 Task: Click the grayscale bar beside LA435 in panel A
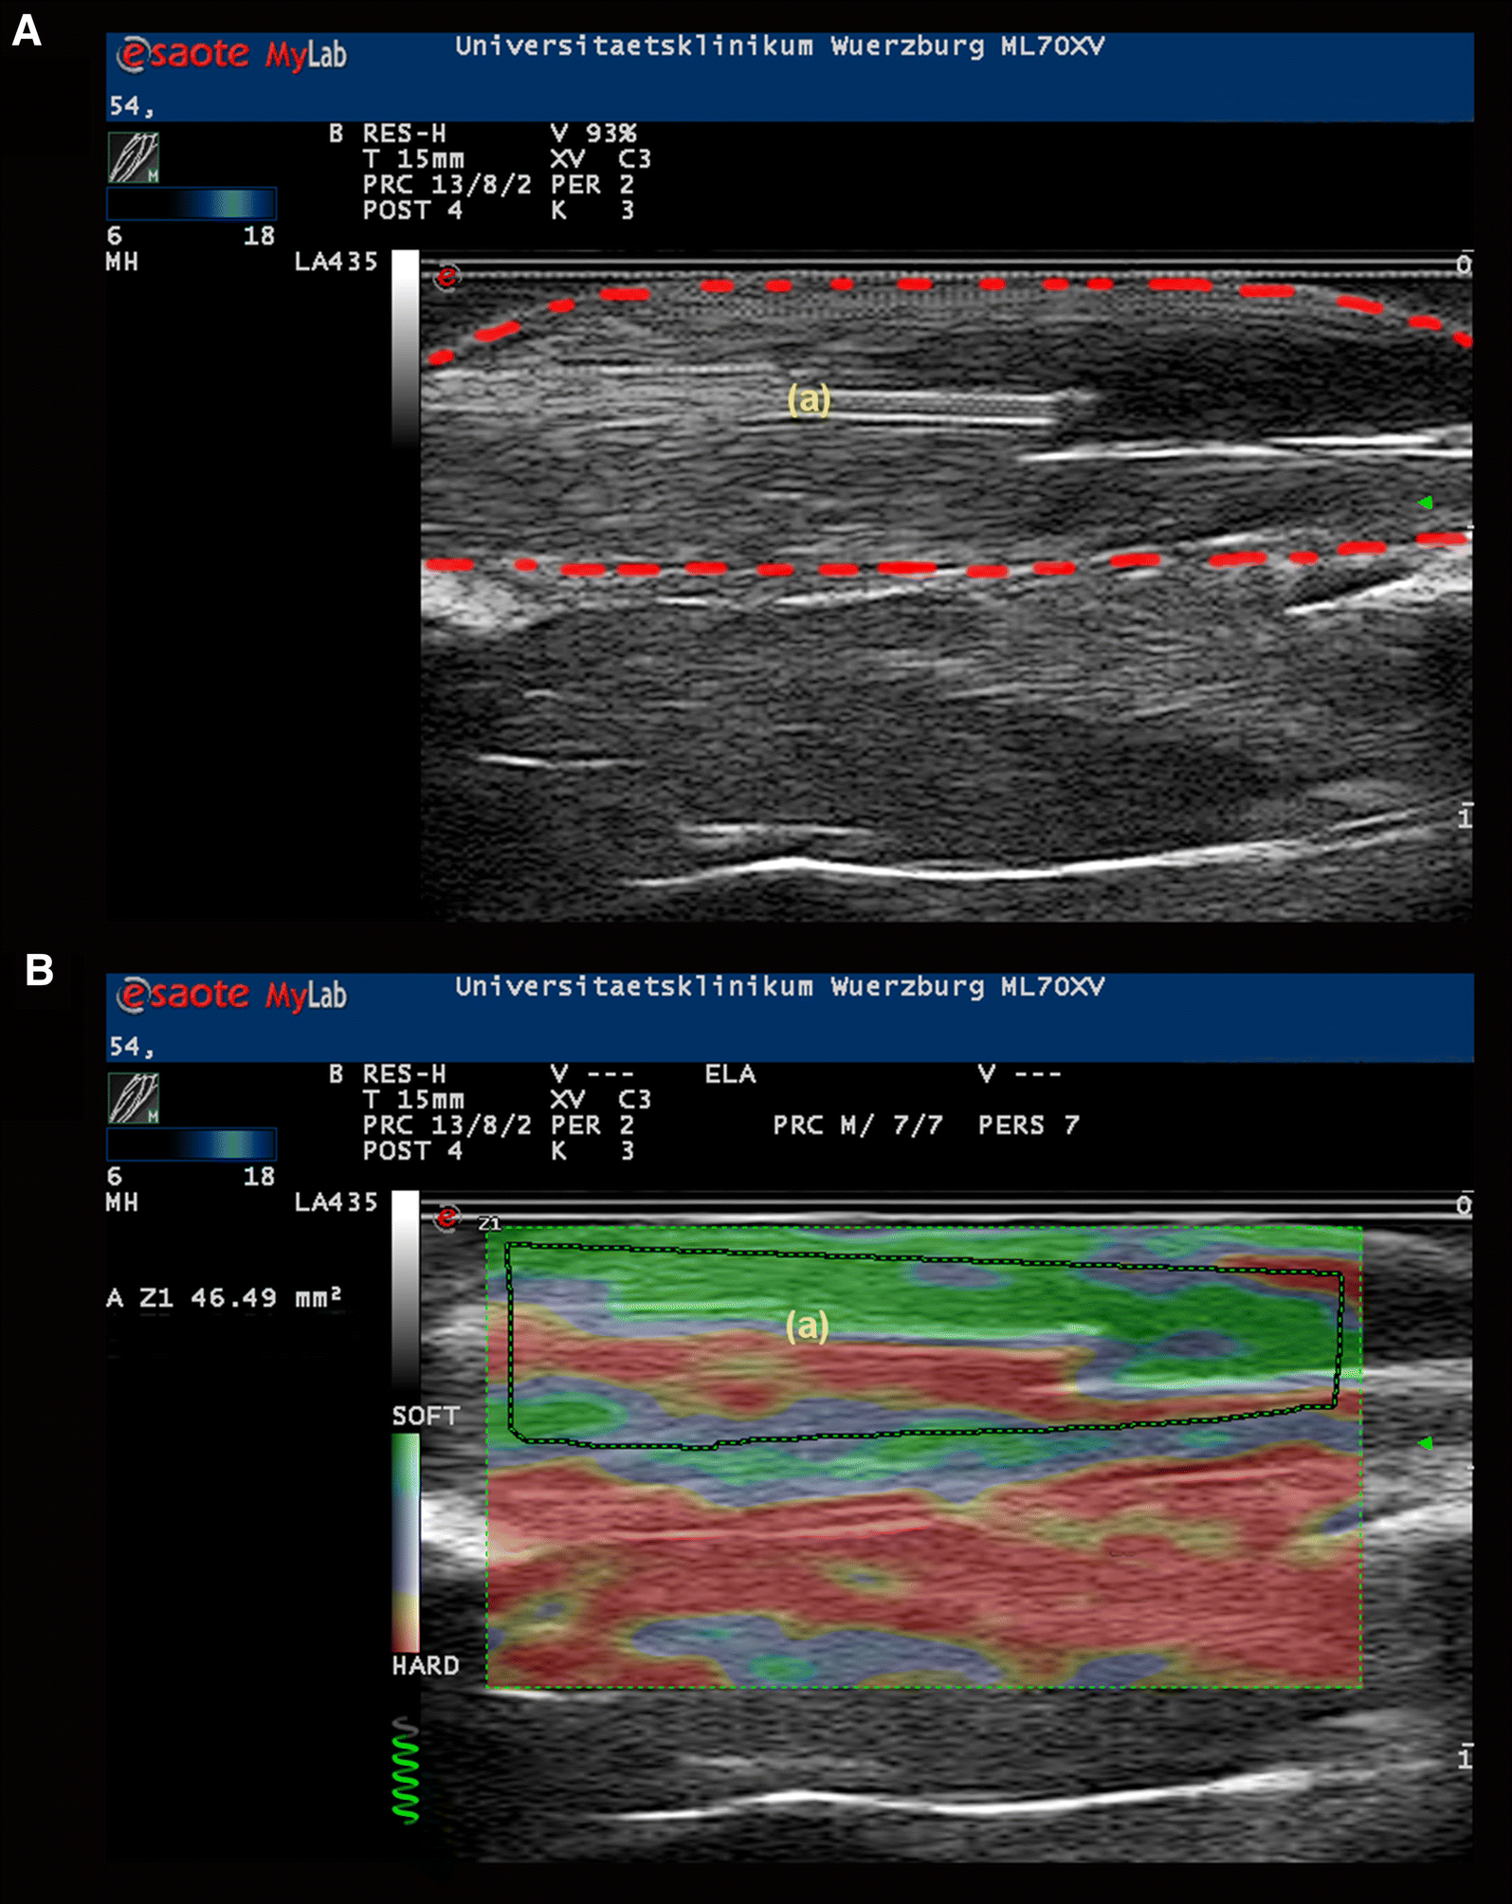(x=406, y=347)
